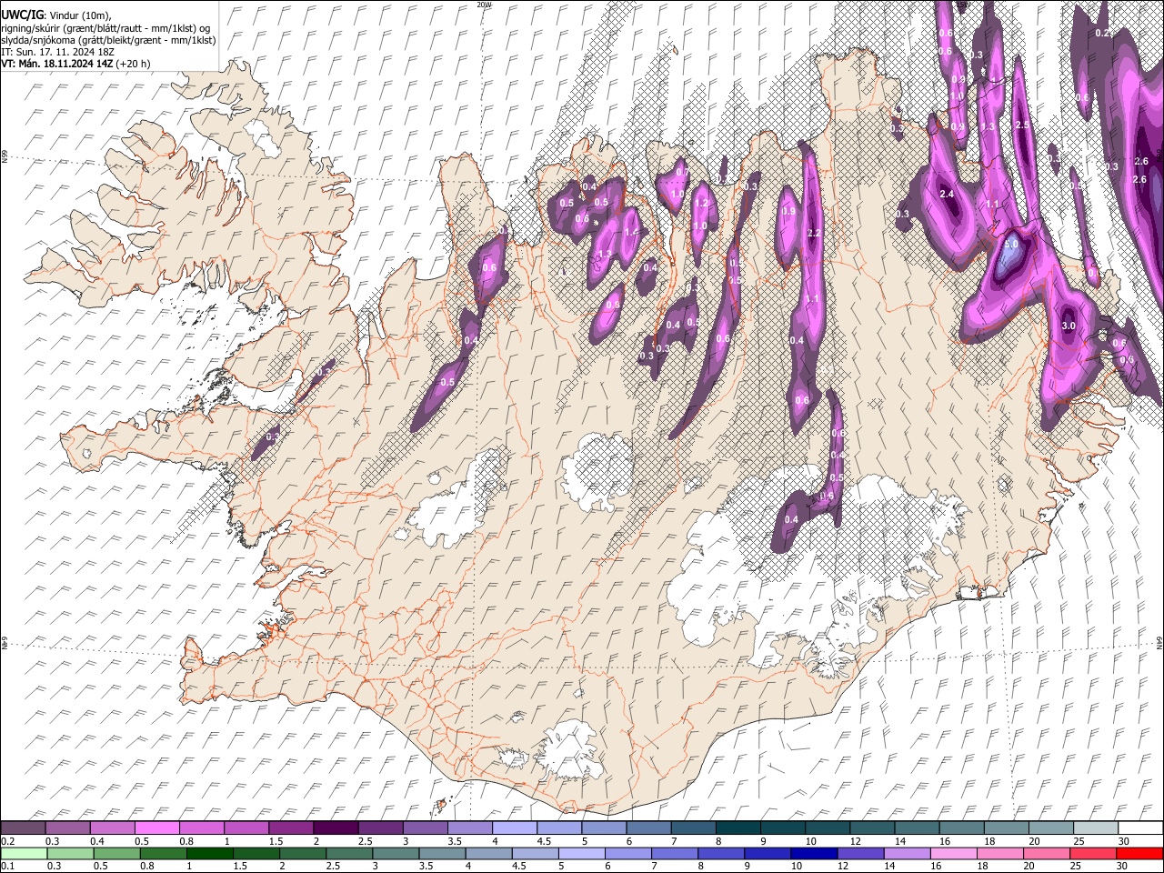
Task: Choose the snow scale swatch labeled 1.5
Action: coord(291,828)
